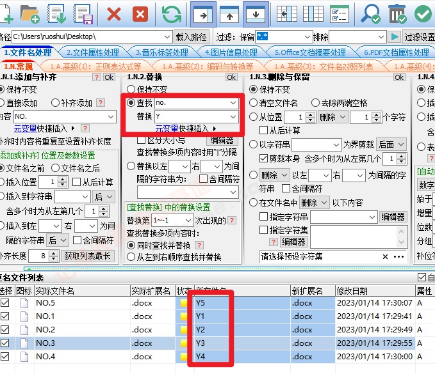The height and width of the screenshot is (374, 435).
Task: Increase the 补齐长度 stepper value
Action: 54,253
